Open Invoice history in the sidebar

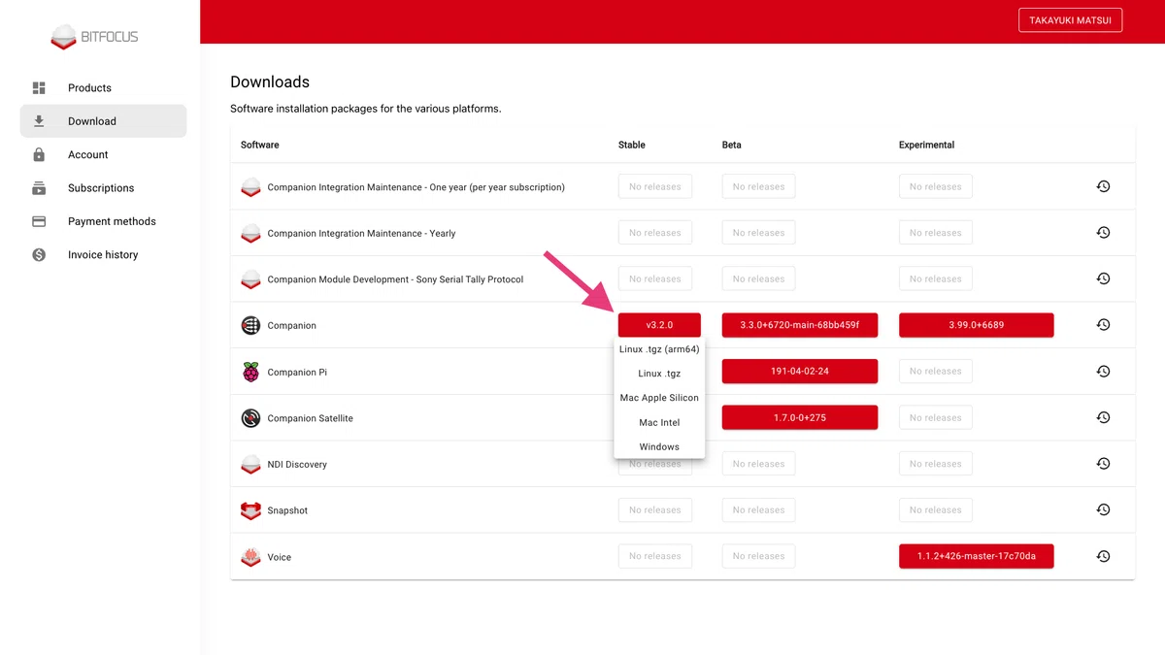tap(103, 255)
